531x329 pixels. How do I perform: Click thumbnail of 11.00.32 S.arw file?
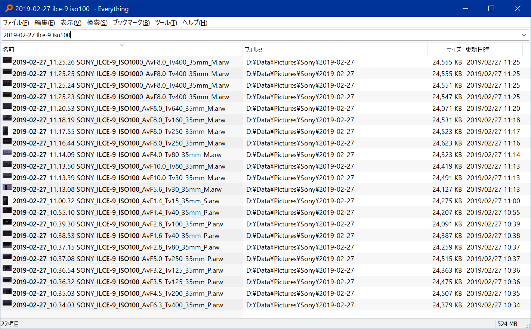(6, 200)
